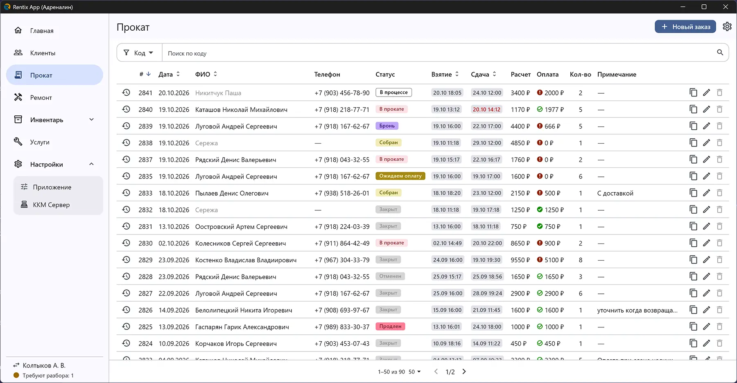The height and width of the screenshot is (383, 737).
Task: Open history for order 2837
Action: (x=126, y=159)
